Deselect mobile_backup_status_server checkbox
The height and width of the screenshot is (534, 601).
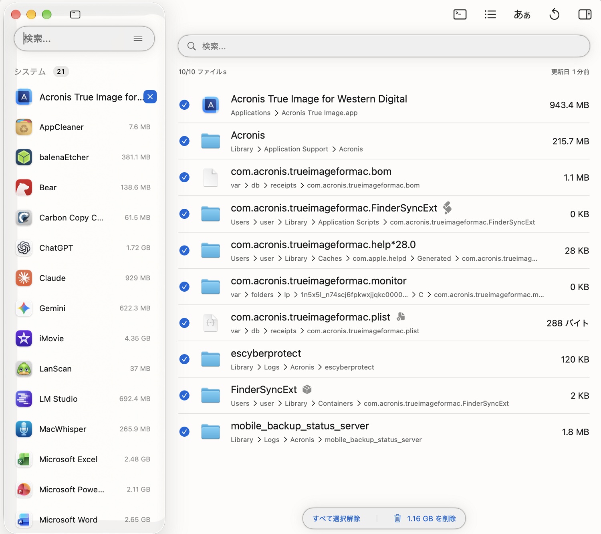(184, 432)
